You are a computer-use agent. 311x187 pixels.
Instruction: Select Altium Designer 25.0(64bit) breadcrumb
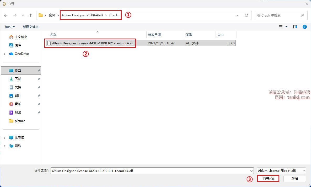(x=82, y=15)
